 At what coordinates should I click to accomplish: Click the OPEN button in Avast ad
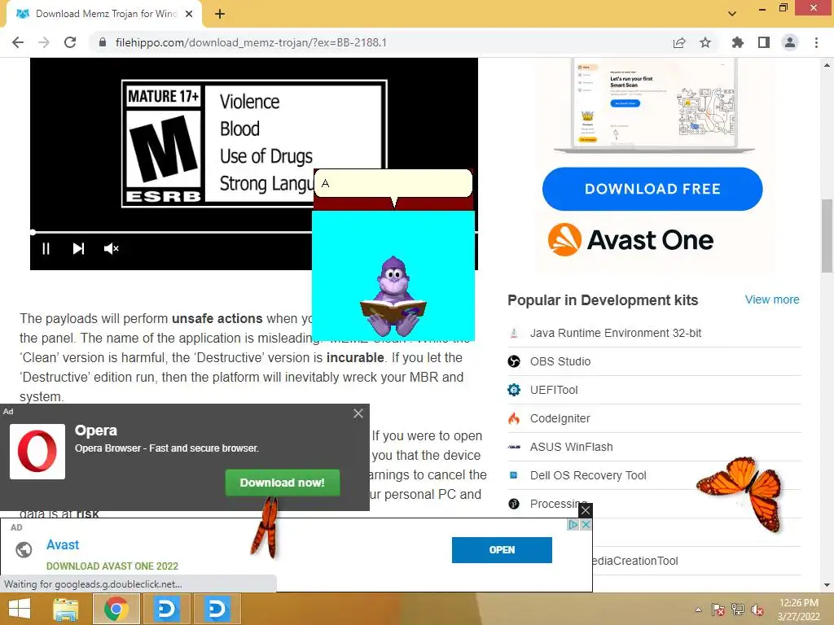pyautogui.click(x=502, y=549)
